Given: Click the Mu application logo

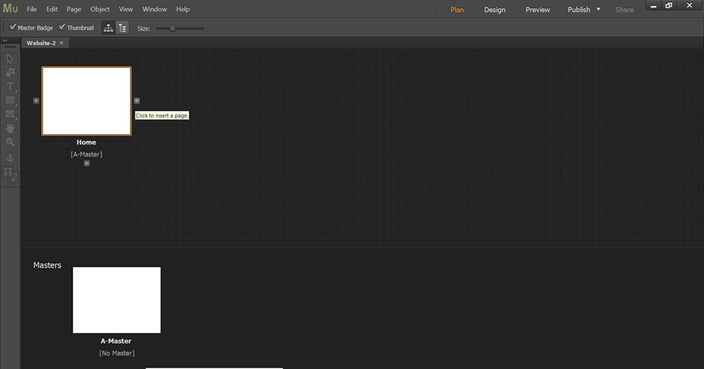Looking at the screenshot, I should tap(10, 8).
